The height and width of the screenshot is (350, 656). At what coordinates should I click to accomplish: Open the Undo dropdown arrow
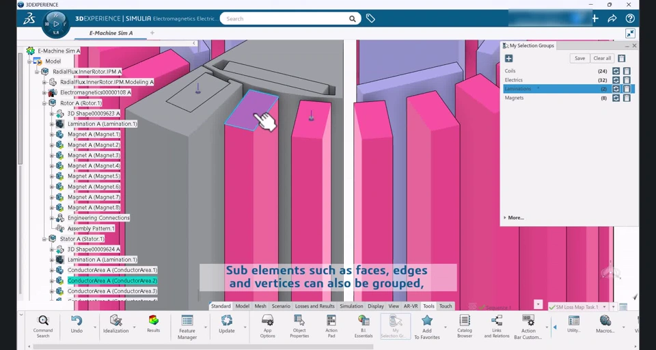95,327
